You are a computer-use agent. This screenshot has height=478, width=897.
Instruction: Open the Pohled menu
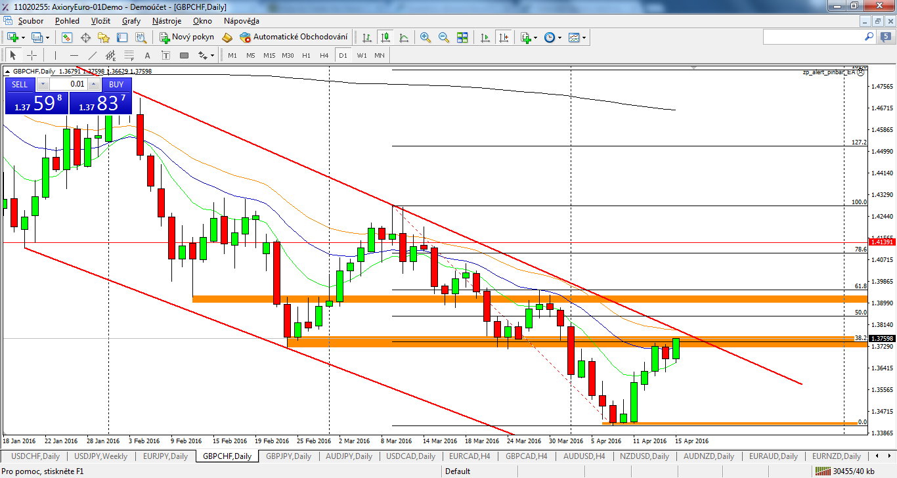[67, 20]
